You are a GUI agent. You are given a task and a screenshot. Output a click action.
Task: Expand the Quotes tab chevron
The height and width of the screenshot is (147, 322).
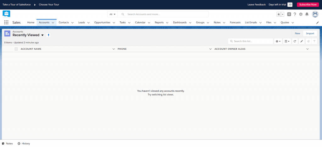[x=293, y=23]
